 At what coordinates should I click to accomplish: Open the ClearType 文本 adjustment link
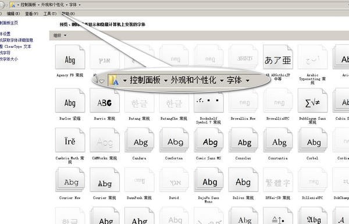(x=16, y=47)
